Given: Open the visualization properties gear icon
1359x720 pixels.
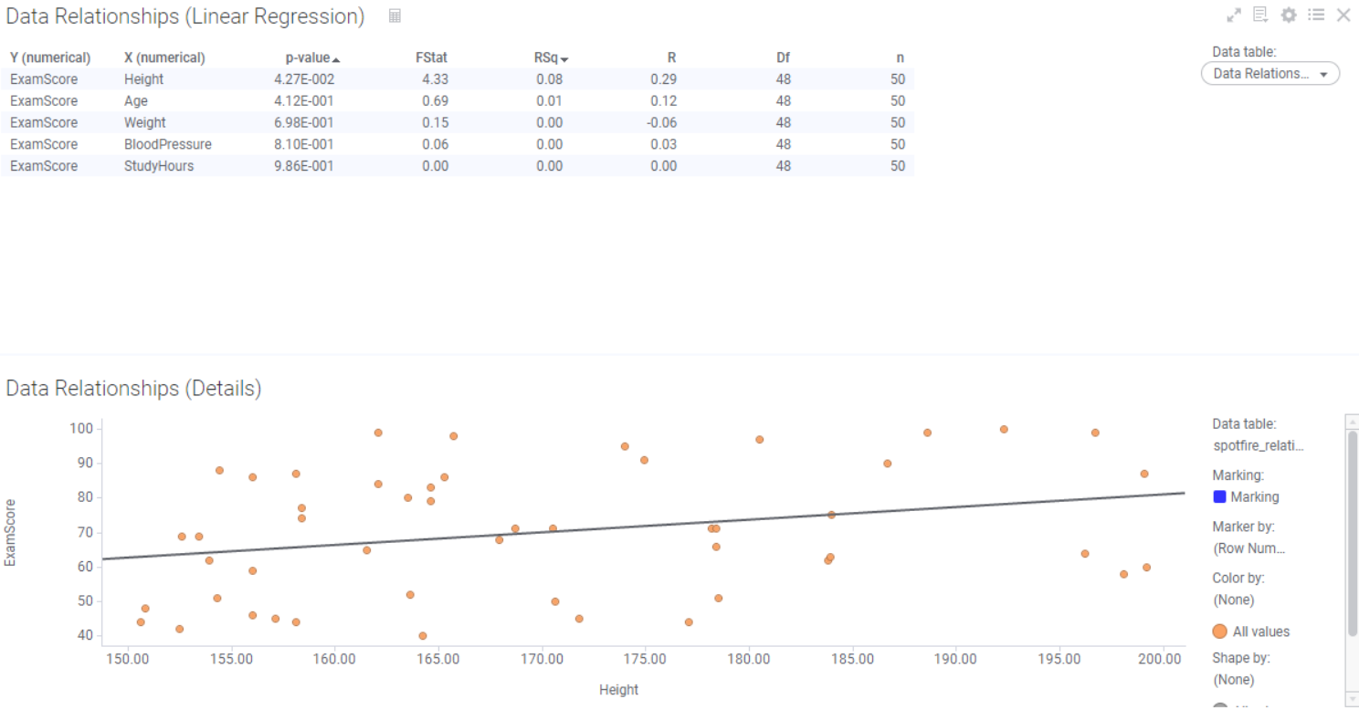Looking at the screenshot, I should pos(1288,15).
